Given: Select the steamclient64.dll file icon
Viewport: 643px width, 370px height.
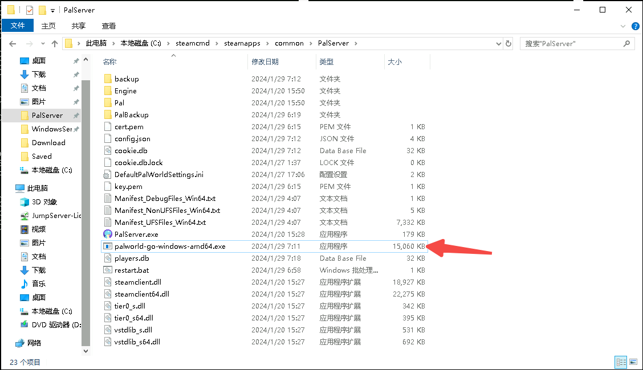Looking at the screenshot, I should click(107, 294).
